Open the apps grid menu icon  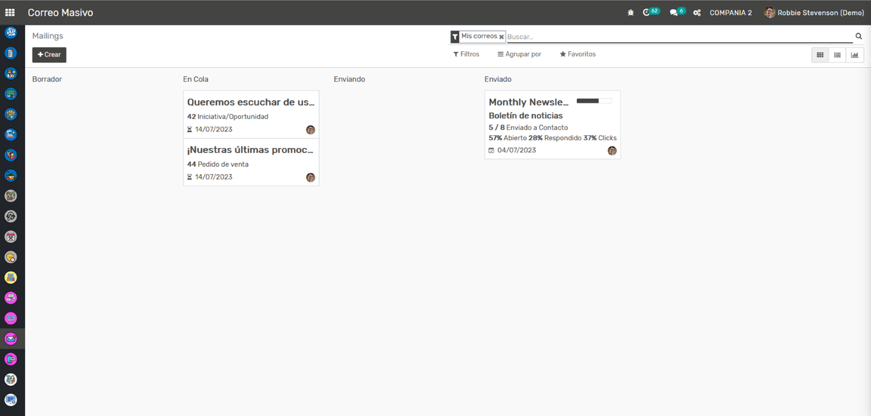point(10,13)
